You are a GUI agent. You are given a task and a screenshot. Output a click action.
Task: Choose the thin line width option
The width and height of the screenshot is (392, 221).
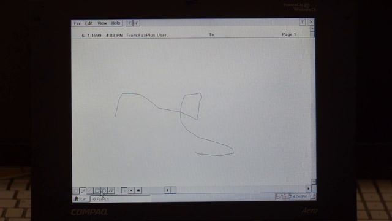[124, 190]
